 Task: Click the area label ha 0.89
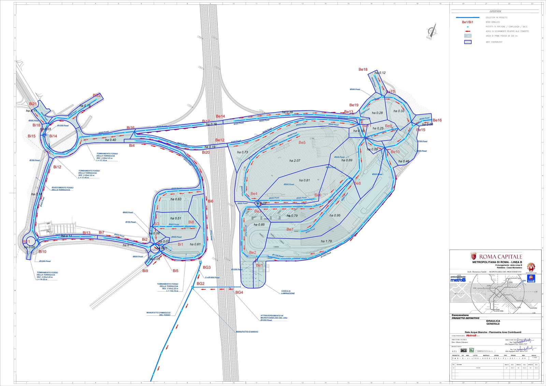pyautogui.click(x=347, y=160)
